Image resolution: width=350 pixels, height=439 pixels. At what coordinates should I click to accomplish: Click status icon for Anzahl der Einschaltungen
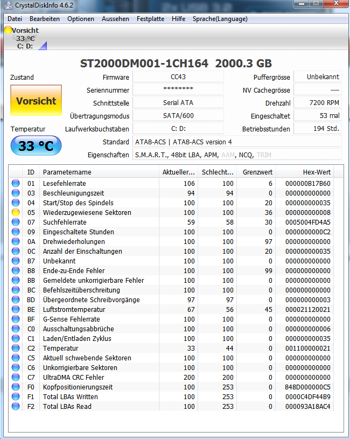[x=16, y=251]
